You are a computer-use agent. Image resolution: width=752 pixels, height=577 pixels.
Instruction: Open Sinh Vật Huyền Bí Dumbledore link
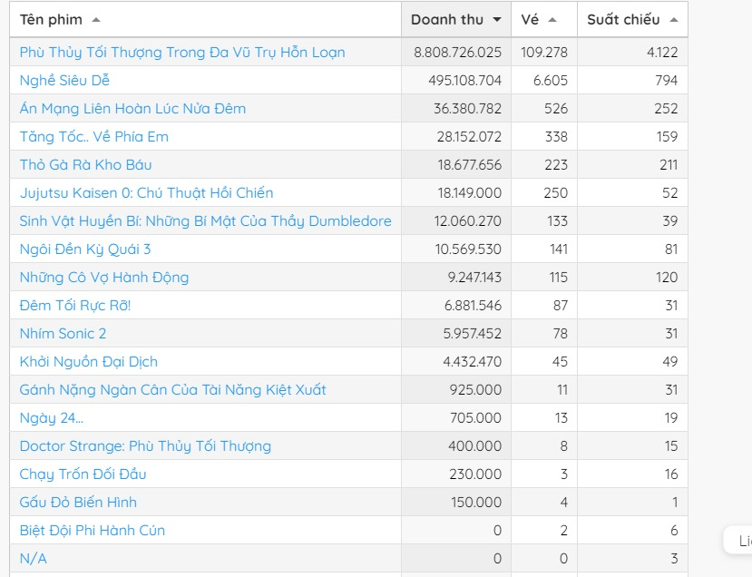pos(205,221)
